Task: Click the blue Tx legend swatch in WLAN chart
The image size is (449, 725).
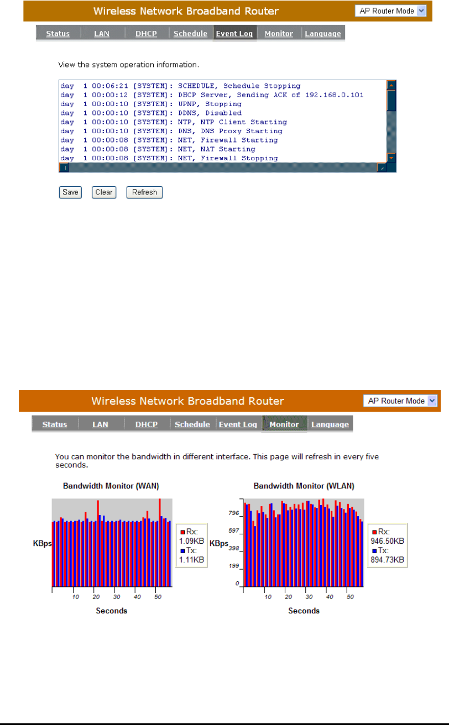Action: 374,551
